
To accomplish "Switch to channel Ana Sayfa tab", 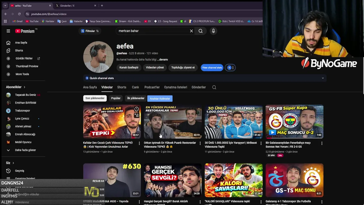I will click(x=90, y=87).
